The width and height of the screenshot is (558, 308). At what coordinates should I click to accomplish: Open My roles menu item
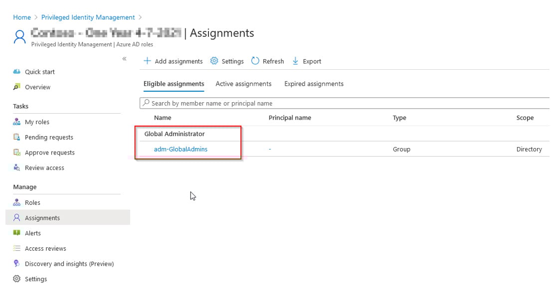click(37, 122)
